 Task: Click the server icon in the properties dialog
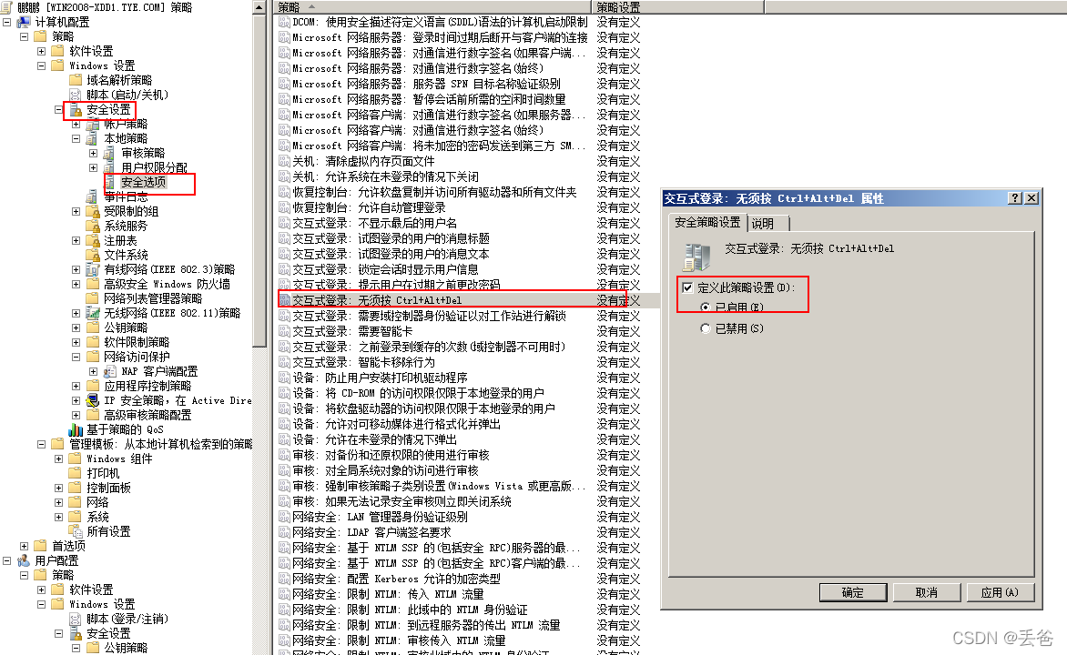coord(696,257)
